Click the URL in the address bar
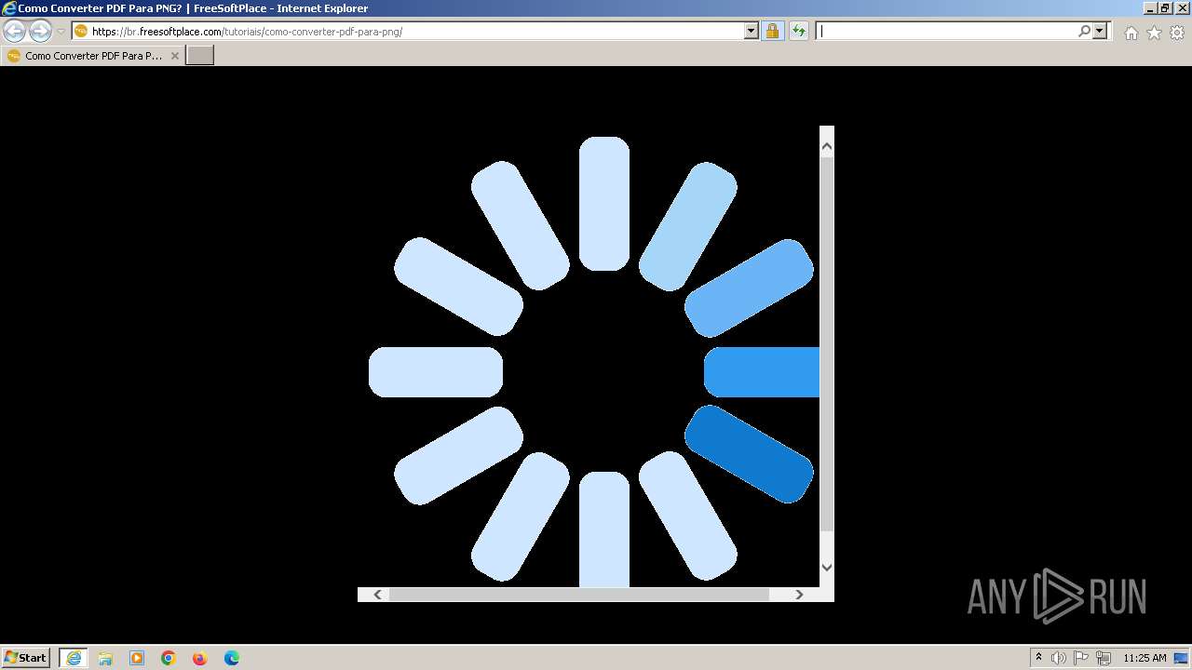 (247, 32)
